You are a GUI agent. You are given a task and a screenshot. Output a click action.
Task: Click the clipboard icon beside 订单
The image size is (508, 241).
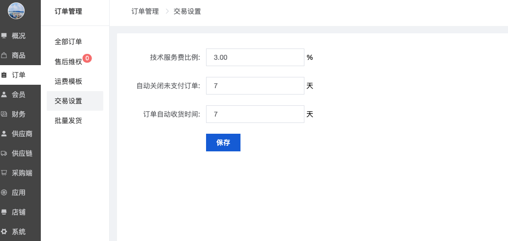[4, 75]
